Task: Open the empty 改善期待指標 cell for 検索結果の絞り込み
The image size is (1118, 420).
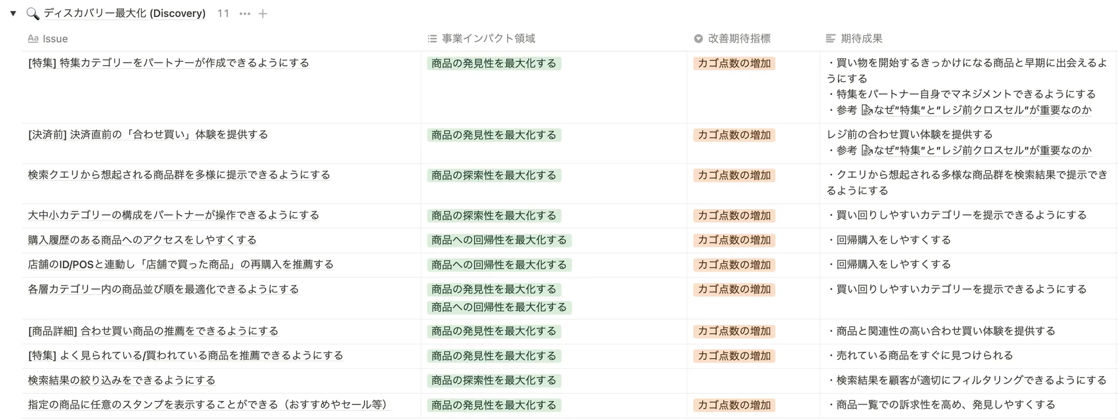Action: coord(753,380)
